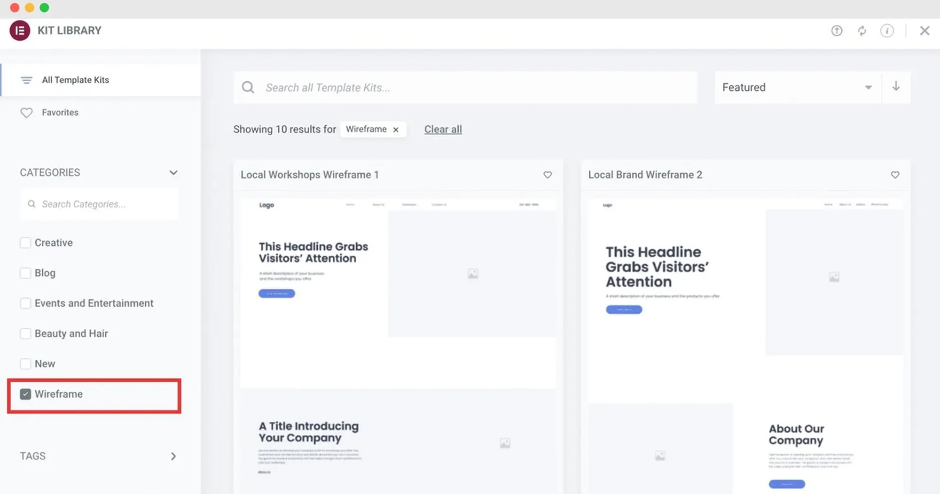Screen dimensions: 940x494
Task: Click the Elementor logo icon
Action: tap(20, 31)
